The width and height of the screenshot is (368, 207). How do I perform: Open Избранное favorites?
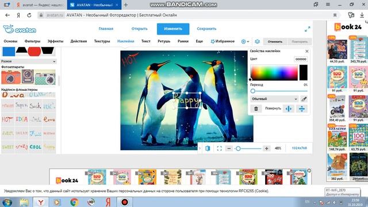pyautogui.click(x=223, y=41)
